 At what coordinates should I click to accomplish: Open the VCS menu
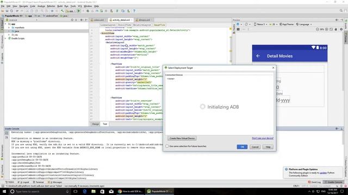[x=80, y=6]
